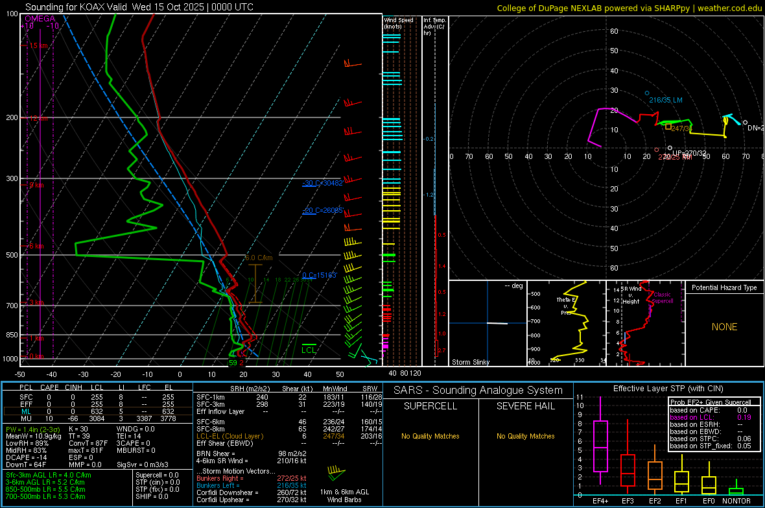Click the Inf. Temp. Adv. header
Viewport: 765px width, 508px height.
434,27
